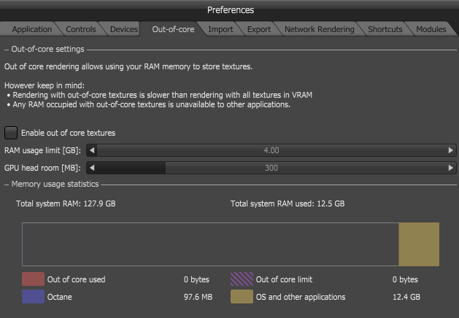Click the Out of core limit striped swatch
459x318 pixels.
click(x=242, y=279)
